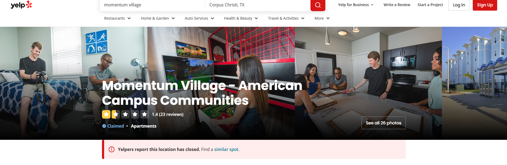Expand the Travel & Activities menu

pyautogui.click(x=286, y=18)
